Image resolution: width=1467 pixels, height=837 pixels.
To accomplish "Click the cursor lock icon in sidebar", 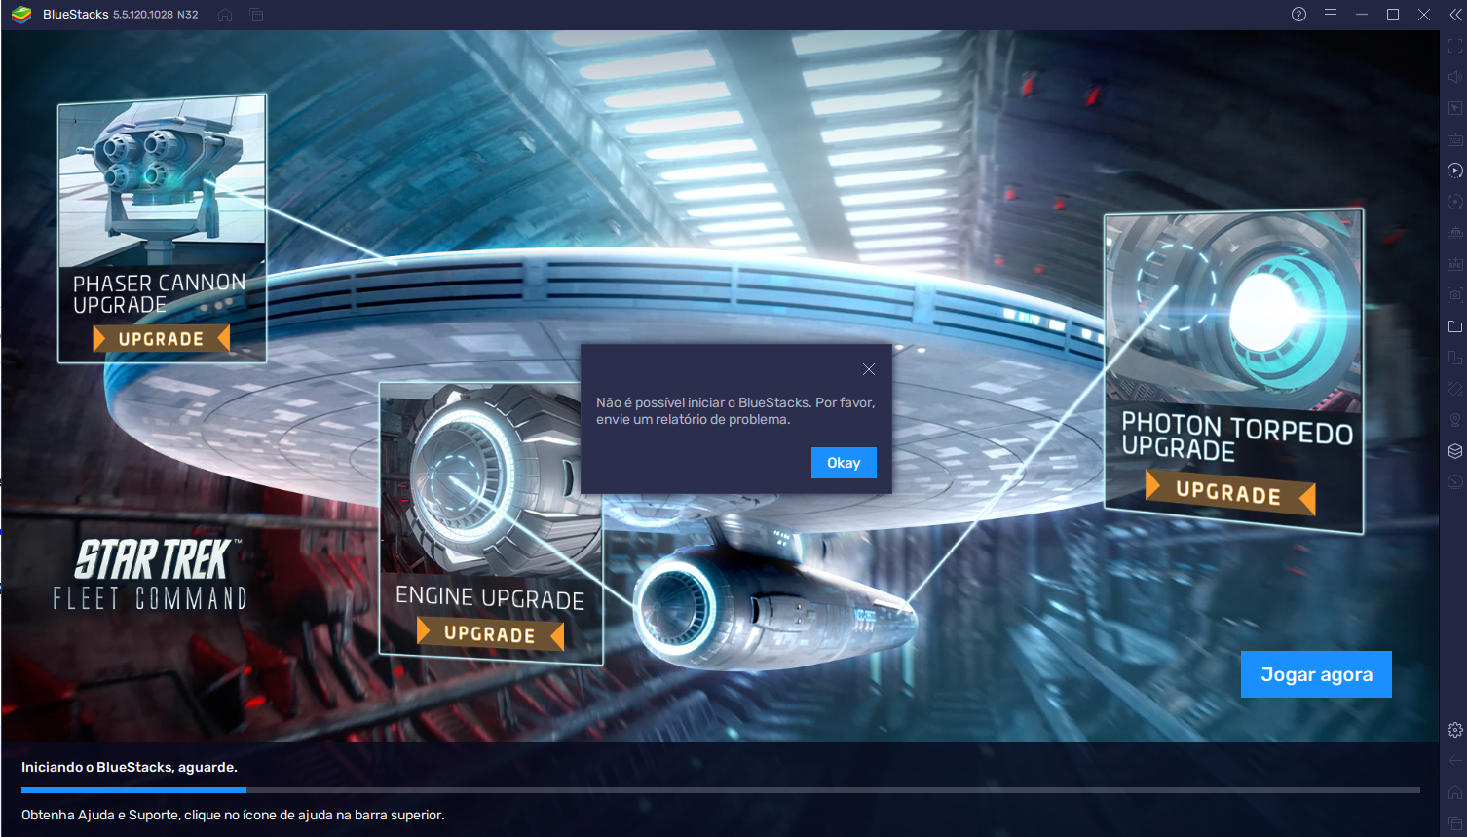I will (1455, 108).
